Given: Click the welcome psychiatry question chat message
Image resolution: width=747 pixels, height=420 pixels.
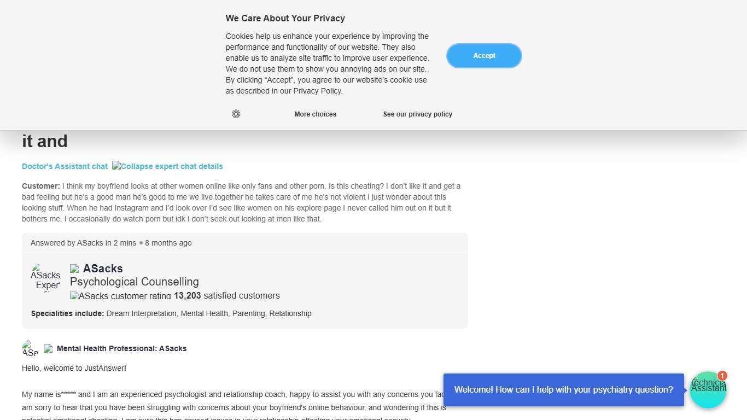Looking at the screenshot, I should (563, 390).
